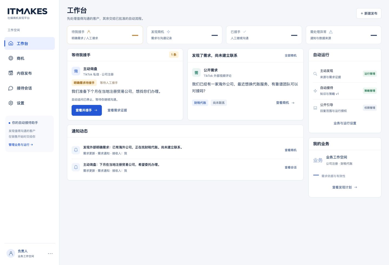Click 查看发现计划 link

tap(345, 187)
